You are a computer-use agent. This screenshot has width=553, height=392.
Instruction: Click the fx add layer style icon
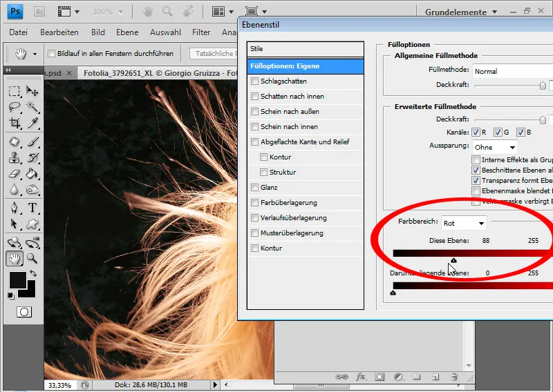coord(360,377)
